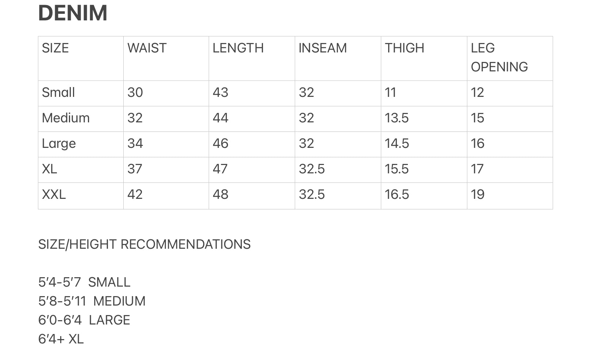Select the 6'0-6'4 LARGE recommendation line
The width and height of the screenshot is (591, 354).
pyautogui.click(x=84, y=320)
